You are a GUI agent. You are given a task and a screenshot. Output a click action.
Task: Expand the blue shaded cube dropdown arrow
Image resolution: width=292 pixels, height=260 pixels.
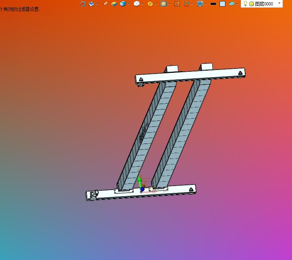point(128,4)
